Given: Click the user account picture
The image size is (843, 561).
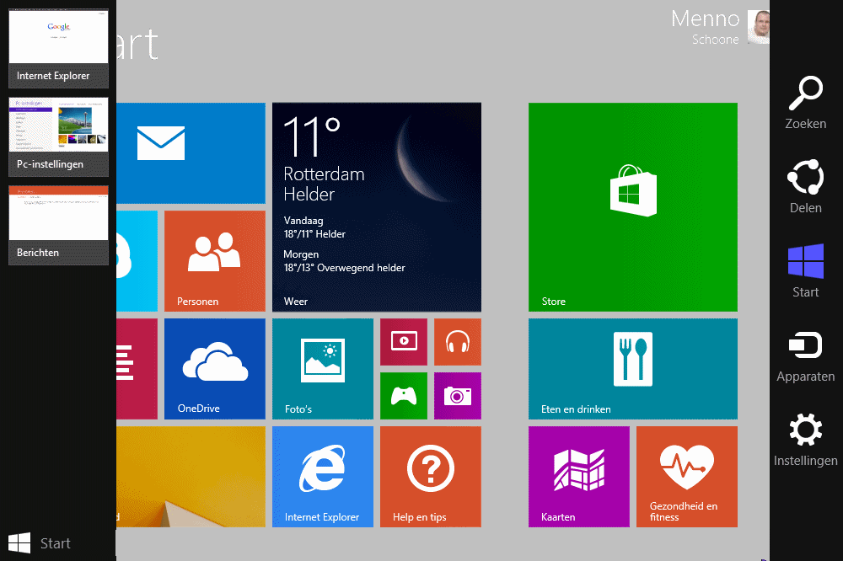Looking at the screenshot, I should pos(759,27).
